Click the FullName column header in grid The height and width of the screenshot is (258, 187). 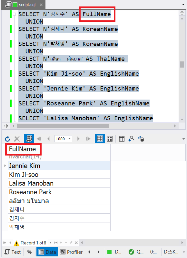pyautogui.click(x=59, y=153)
